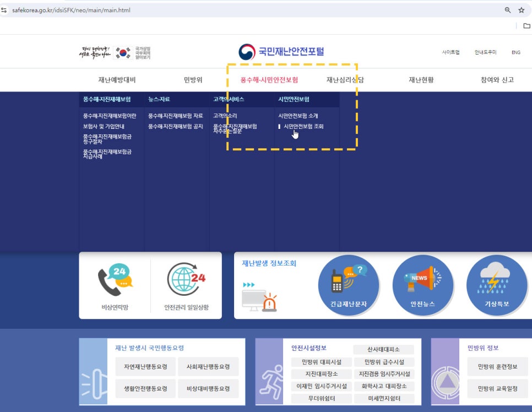Screen dimensions: 532x412
Task: Open the 사이트맵 link in header
Action: pyautogui.click(x=450, y=52)
